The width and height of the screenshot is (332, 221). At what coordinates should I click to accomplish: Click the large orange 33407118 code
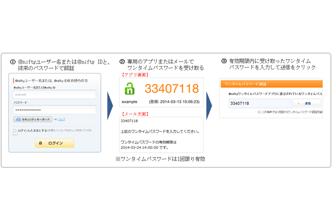point(172,88)
